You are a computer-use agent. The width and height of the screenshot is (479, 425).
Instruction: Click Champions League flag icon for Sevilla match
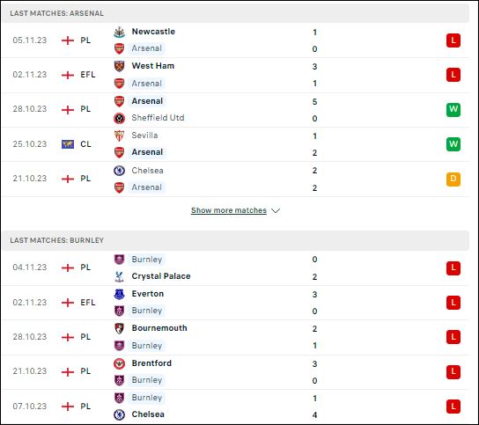point(68,144)
